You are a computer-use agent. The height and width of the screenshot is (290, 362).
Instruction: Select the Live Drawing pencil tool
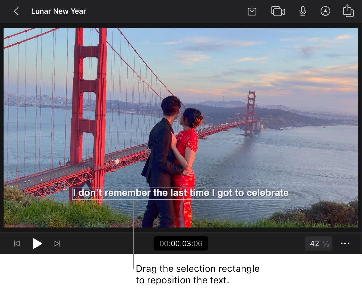325,11
